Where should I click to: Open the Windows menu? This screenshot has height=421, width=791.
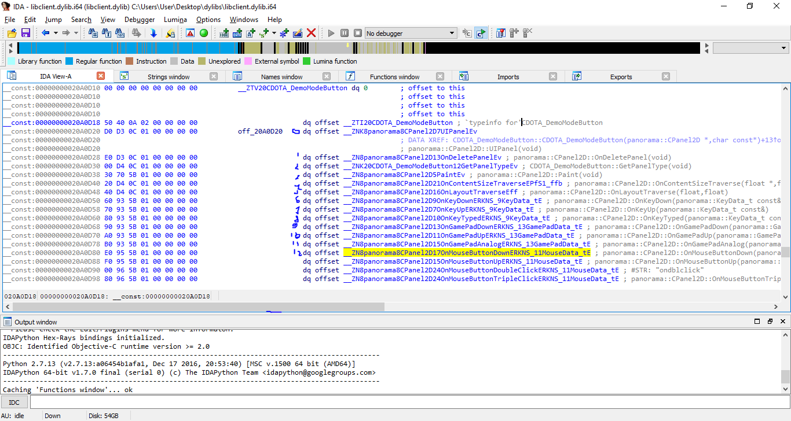(x=244, y=20)
